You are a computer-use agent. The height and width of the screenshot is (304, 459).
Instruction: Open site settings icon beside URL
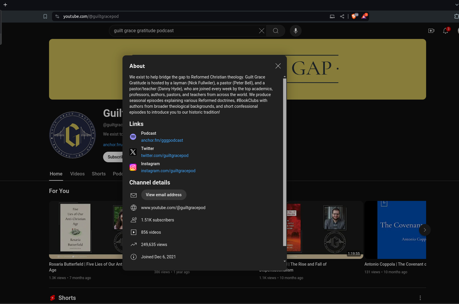(57, 16)
